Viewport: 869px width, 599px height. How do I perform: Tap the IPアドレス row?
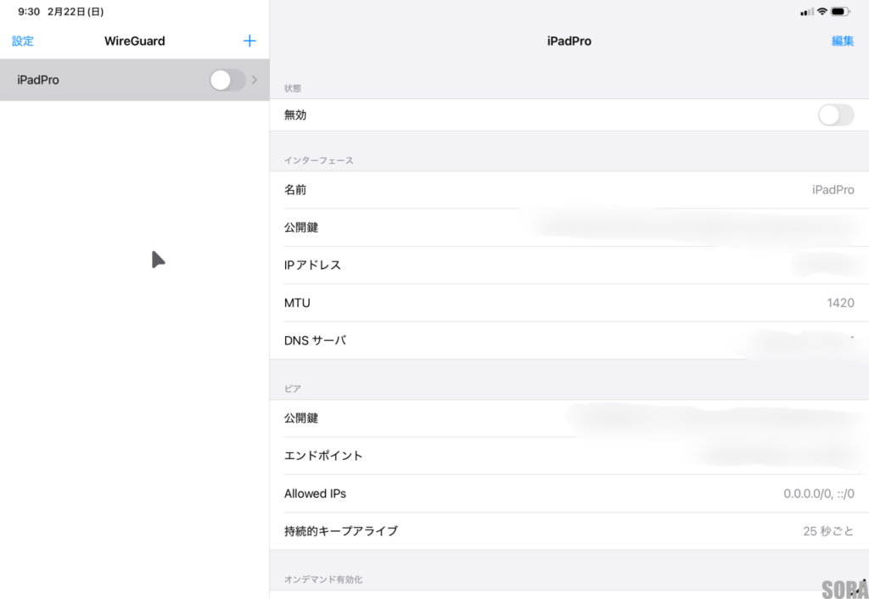tap(569, 265)
